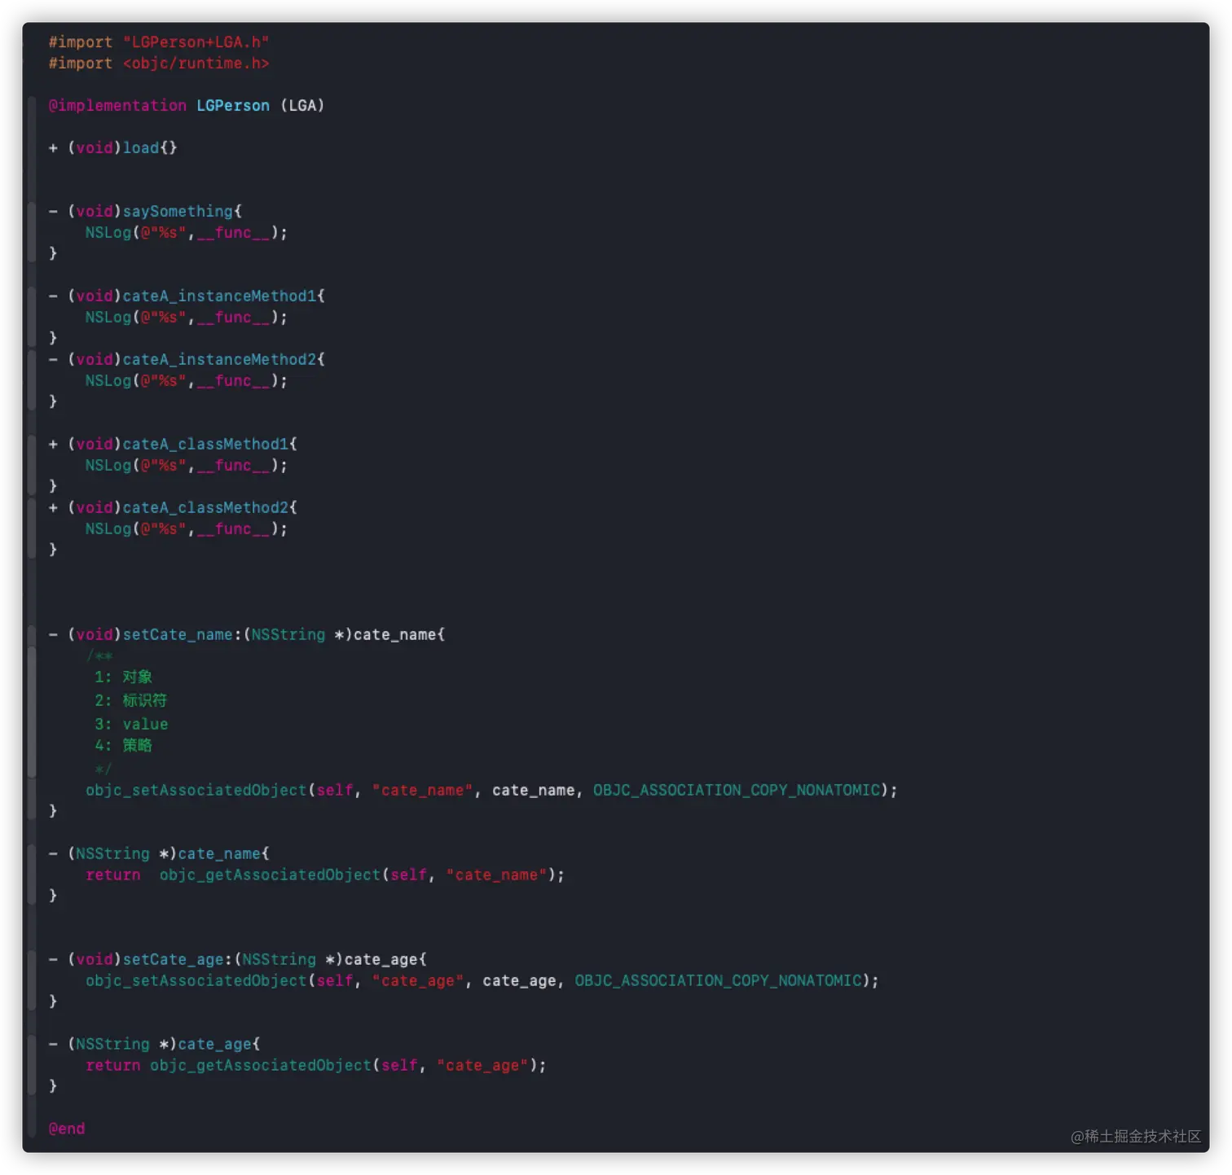
Task: Click the (LGA) category name
Action: (x=302, y=106)
